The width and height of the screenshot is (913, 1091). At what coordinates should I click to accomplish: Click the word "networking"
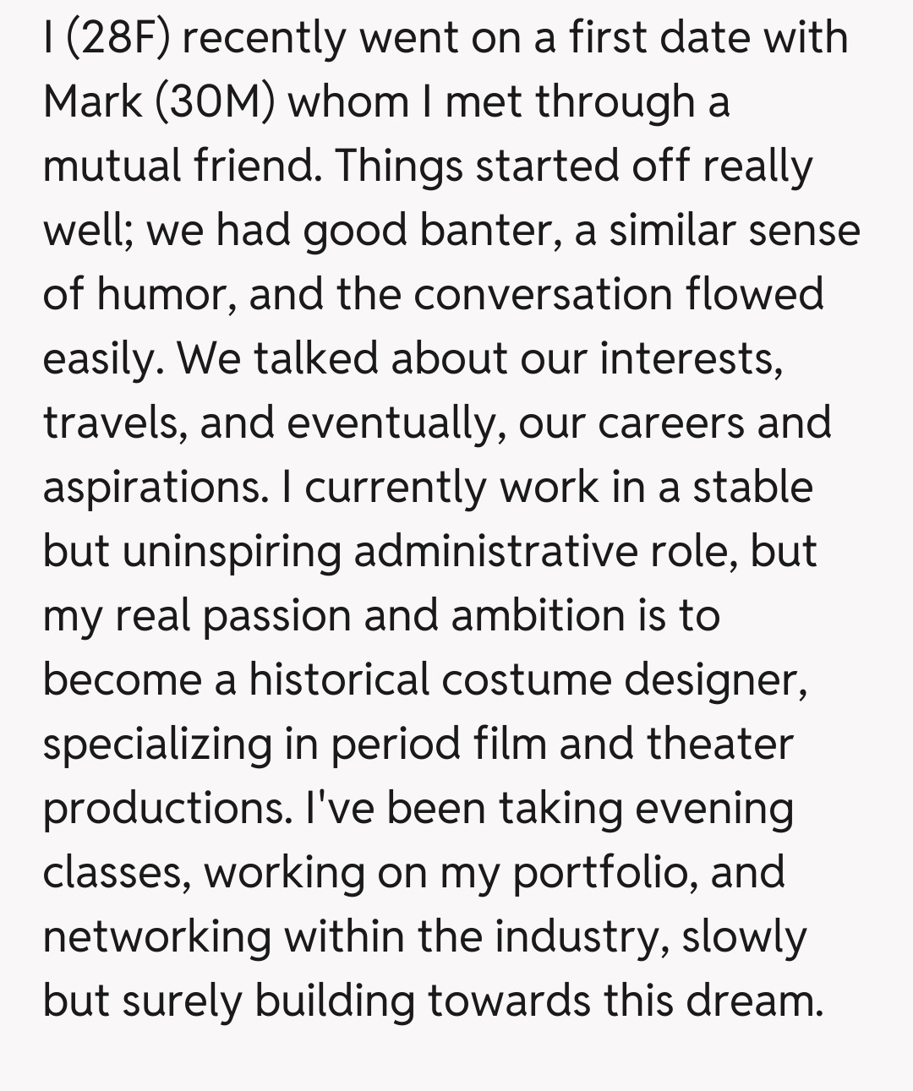click(x=157, y=937)
